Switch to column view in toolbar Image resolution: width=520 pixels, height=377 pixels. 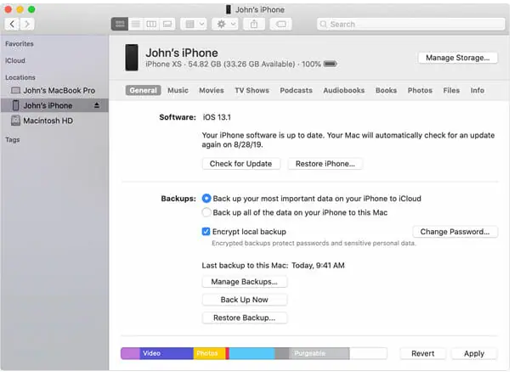click(151, 24)
